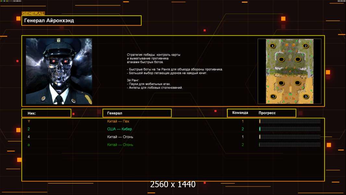This screenshot has height=195, width=346.
Task: Click the line 'Большой выбор летающих дронов'
Action: pos(167,73)
